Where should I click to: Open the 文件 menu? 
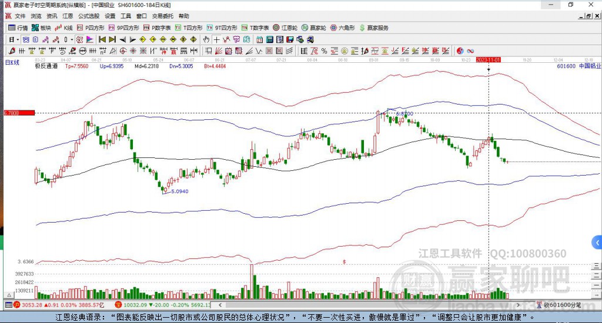click(20, 16)
